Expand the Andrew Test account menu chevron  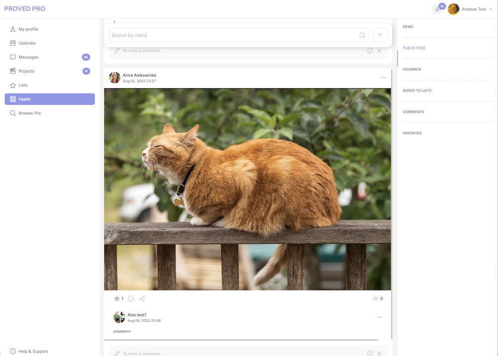pos(491,9)
